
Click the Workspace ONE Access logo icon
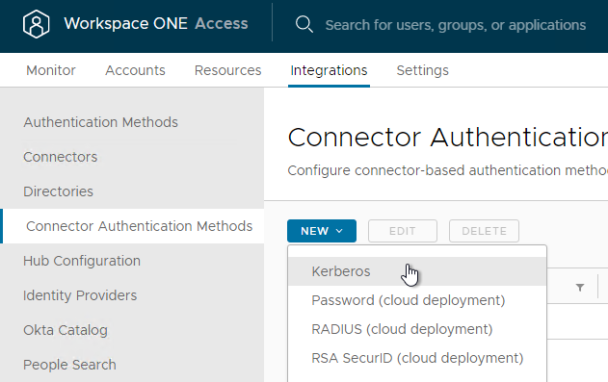point(36,24)
